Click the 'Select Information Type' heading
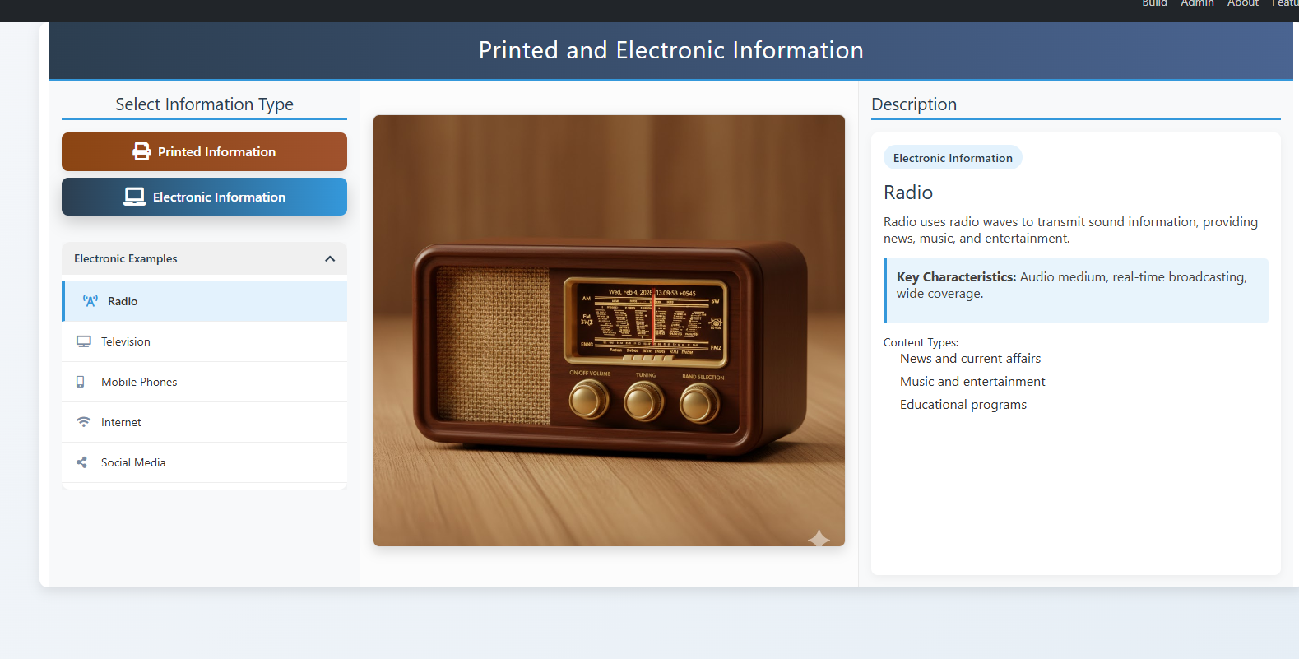This screenshot has width=1299, height=659. pos(204,104)
